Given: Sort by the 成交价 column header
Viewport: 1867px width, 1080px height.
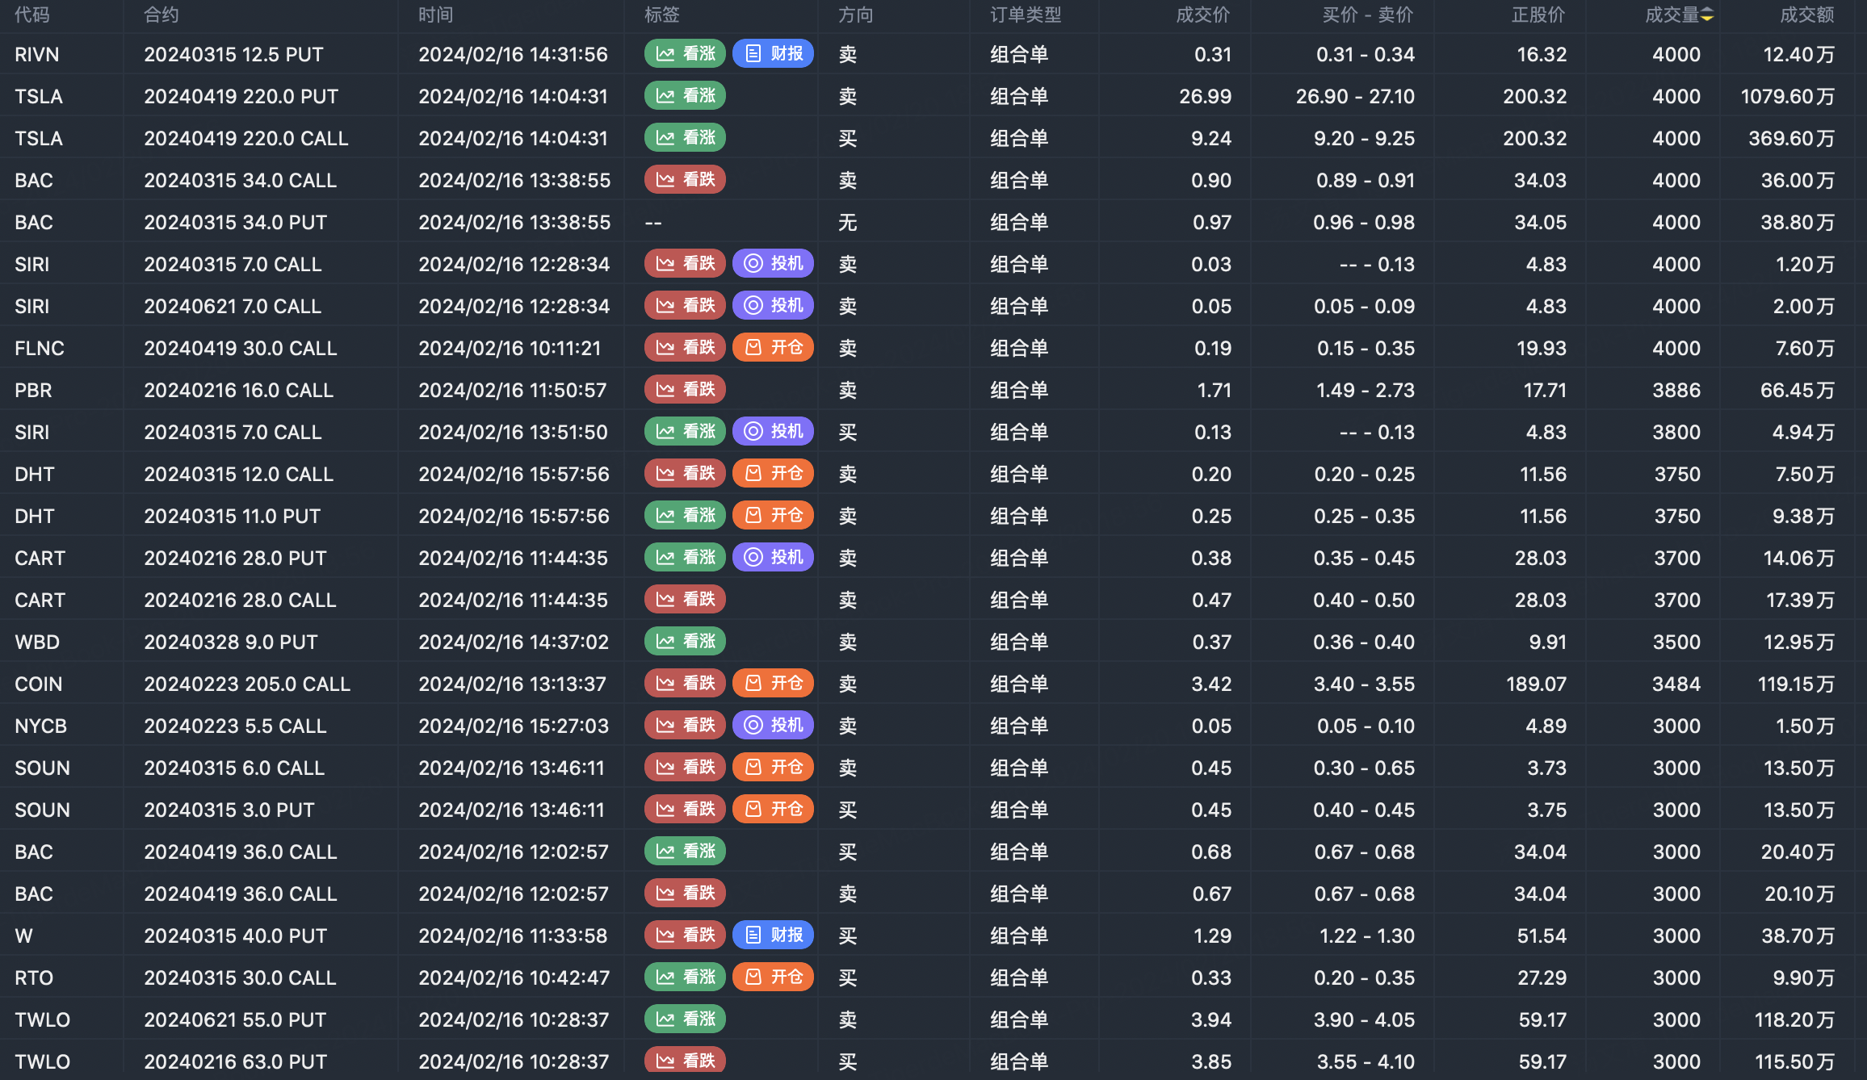Looking at the screenshot, I should click(x=1202, y=15).
